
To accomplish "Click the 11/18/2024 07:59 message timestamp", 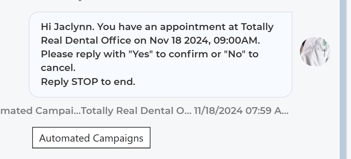I will click(x=241, y=111).
